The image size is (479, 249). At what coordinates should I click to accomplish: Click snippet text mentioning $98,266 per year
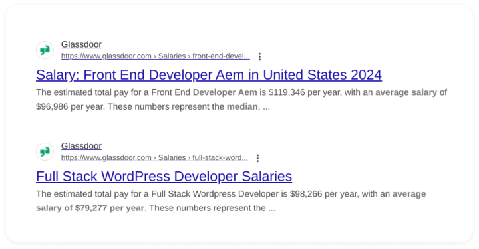[x=324, y=194]
